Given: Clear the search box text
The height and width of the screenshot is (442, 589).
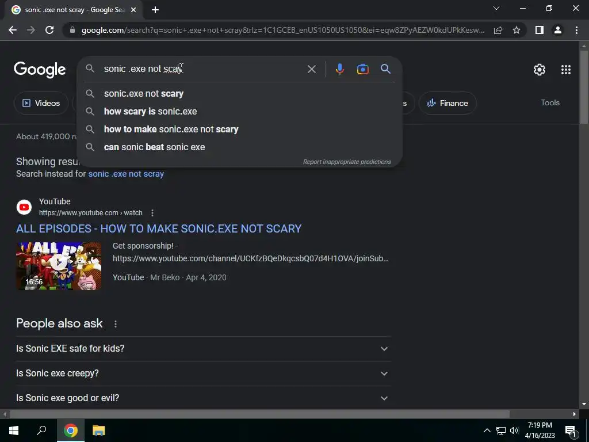Looking at the screenshot, I should (x=311, y=69).
